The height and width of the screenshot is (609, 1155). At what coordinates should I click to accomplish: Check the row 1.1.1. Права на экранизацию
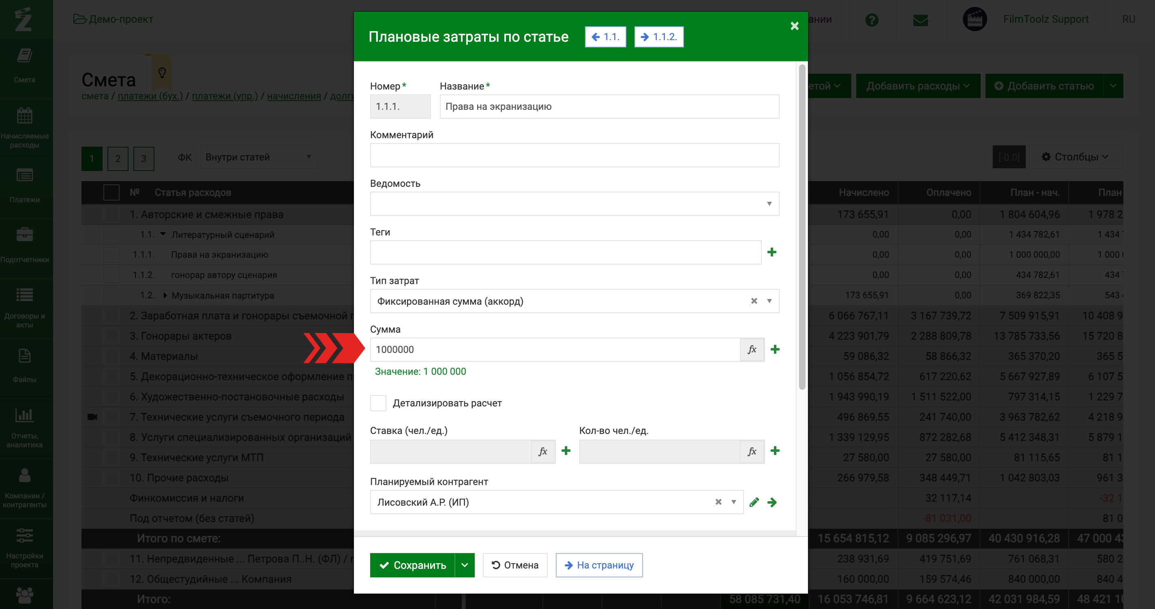pyautogui.click(x=111, y=255)
